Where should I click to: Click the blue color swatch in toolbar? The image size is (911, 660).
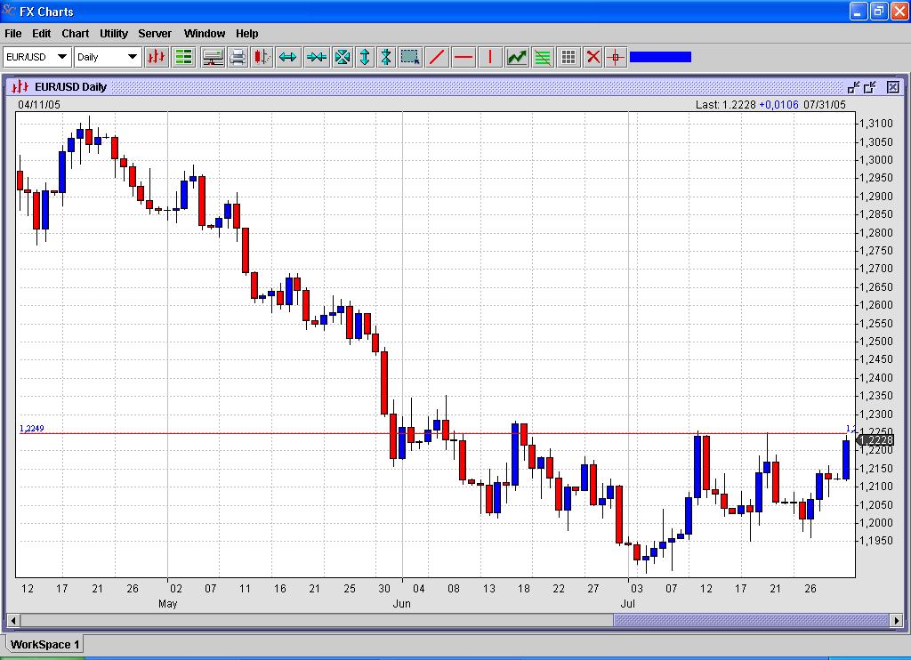(x=660, y=57)
